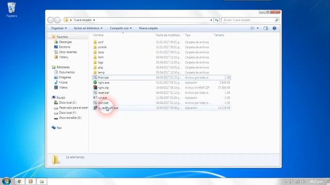This screenshot has width=330, height=185.
Task: Select the file type of nginx.zip row
Action: point(197,88)
